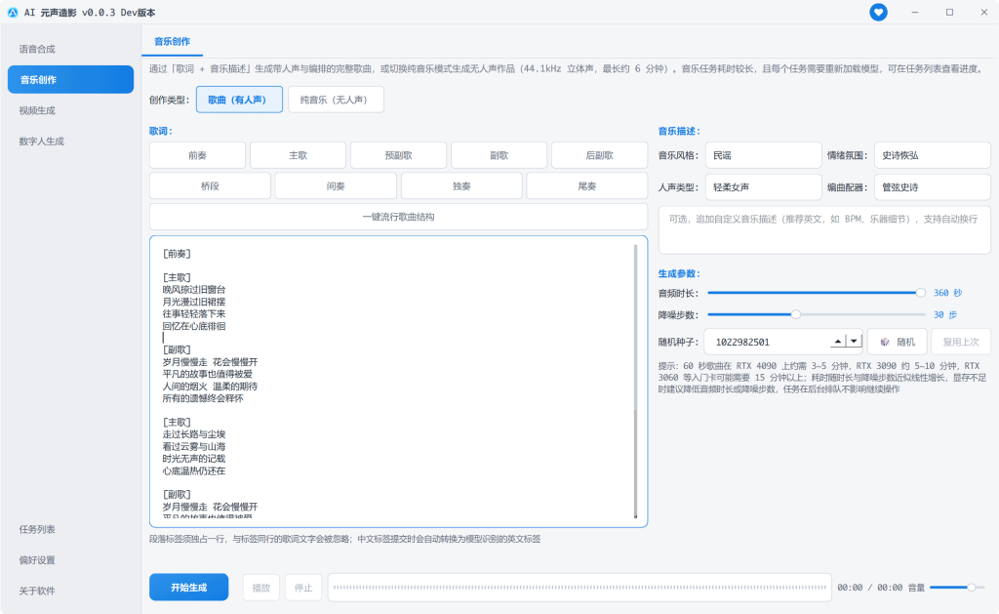
Task: Click lyric line 走过长路与尘埃
Action: click(x=194, y=434)
